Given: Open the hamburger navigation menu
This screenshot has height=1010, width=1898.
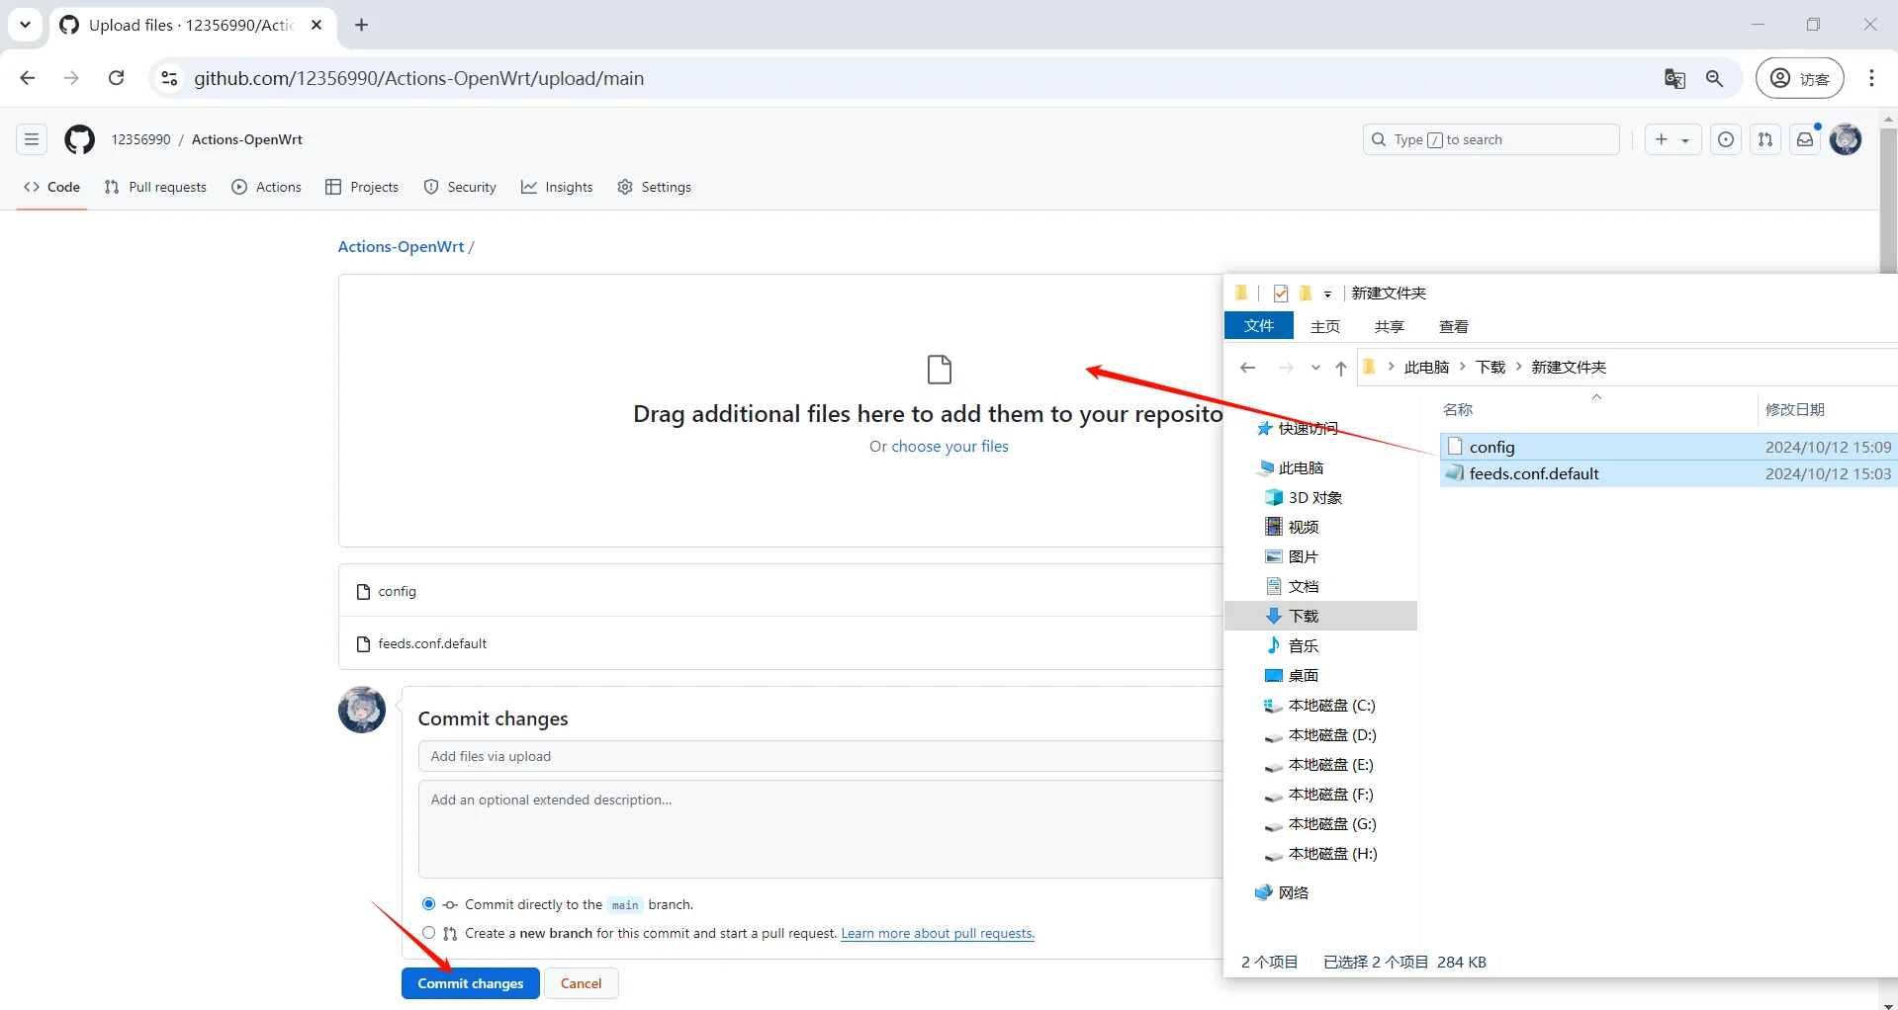Looking at the screenshot, I should tap(32, 139).
